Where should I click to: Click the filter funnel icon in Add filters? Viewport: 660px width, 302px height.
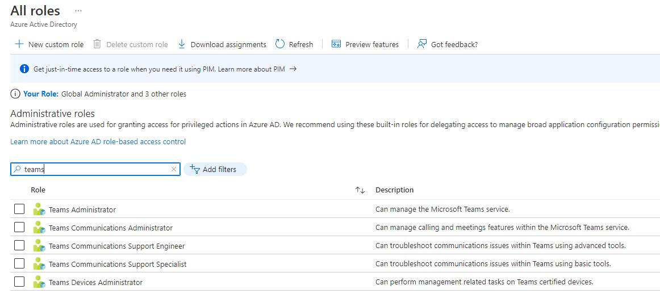pyautogui.click(x=194, y=169)
